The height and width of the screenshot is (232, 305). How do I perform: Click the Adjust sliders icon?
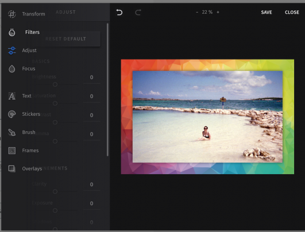pyautogui.click(x=12, y=50)
